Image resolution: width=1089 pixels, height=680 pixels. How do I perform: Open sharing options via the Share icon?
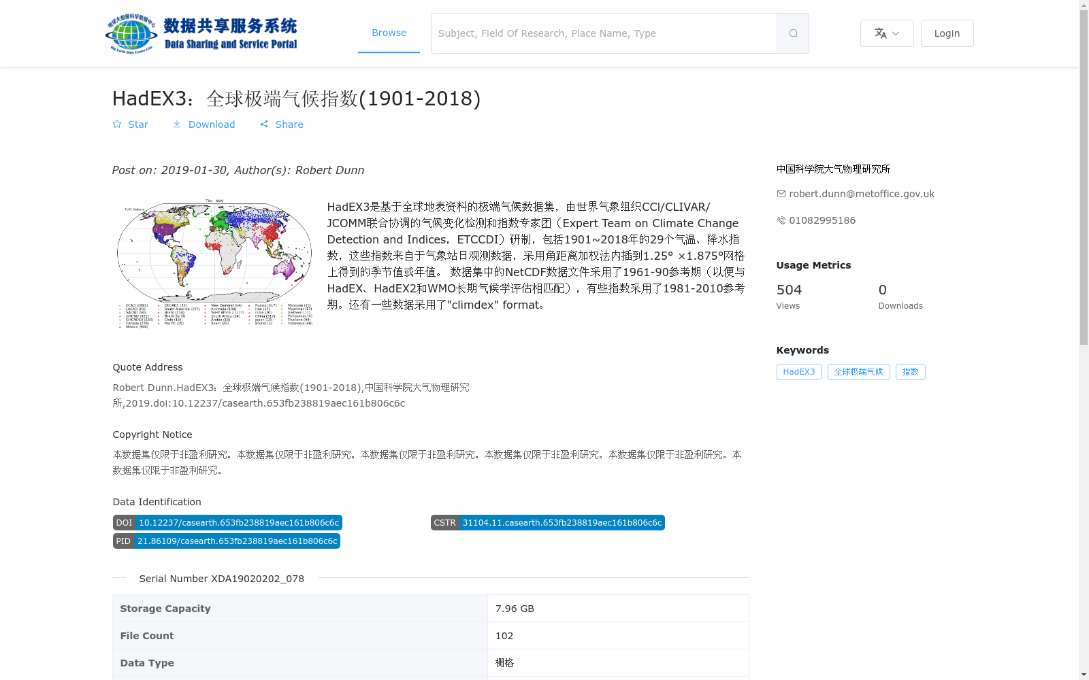point(264,124)
